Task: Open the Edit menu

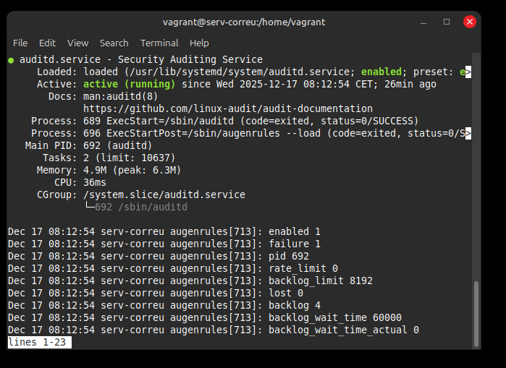Action: [47, 43]
